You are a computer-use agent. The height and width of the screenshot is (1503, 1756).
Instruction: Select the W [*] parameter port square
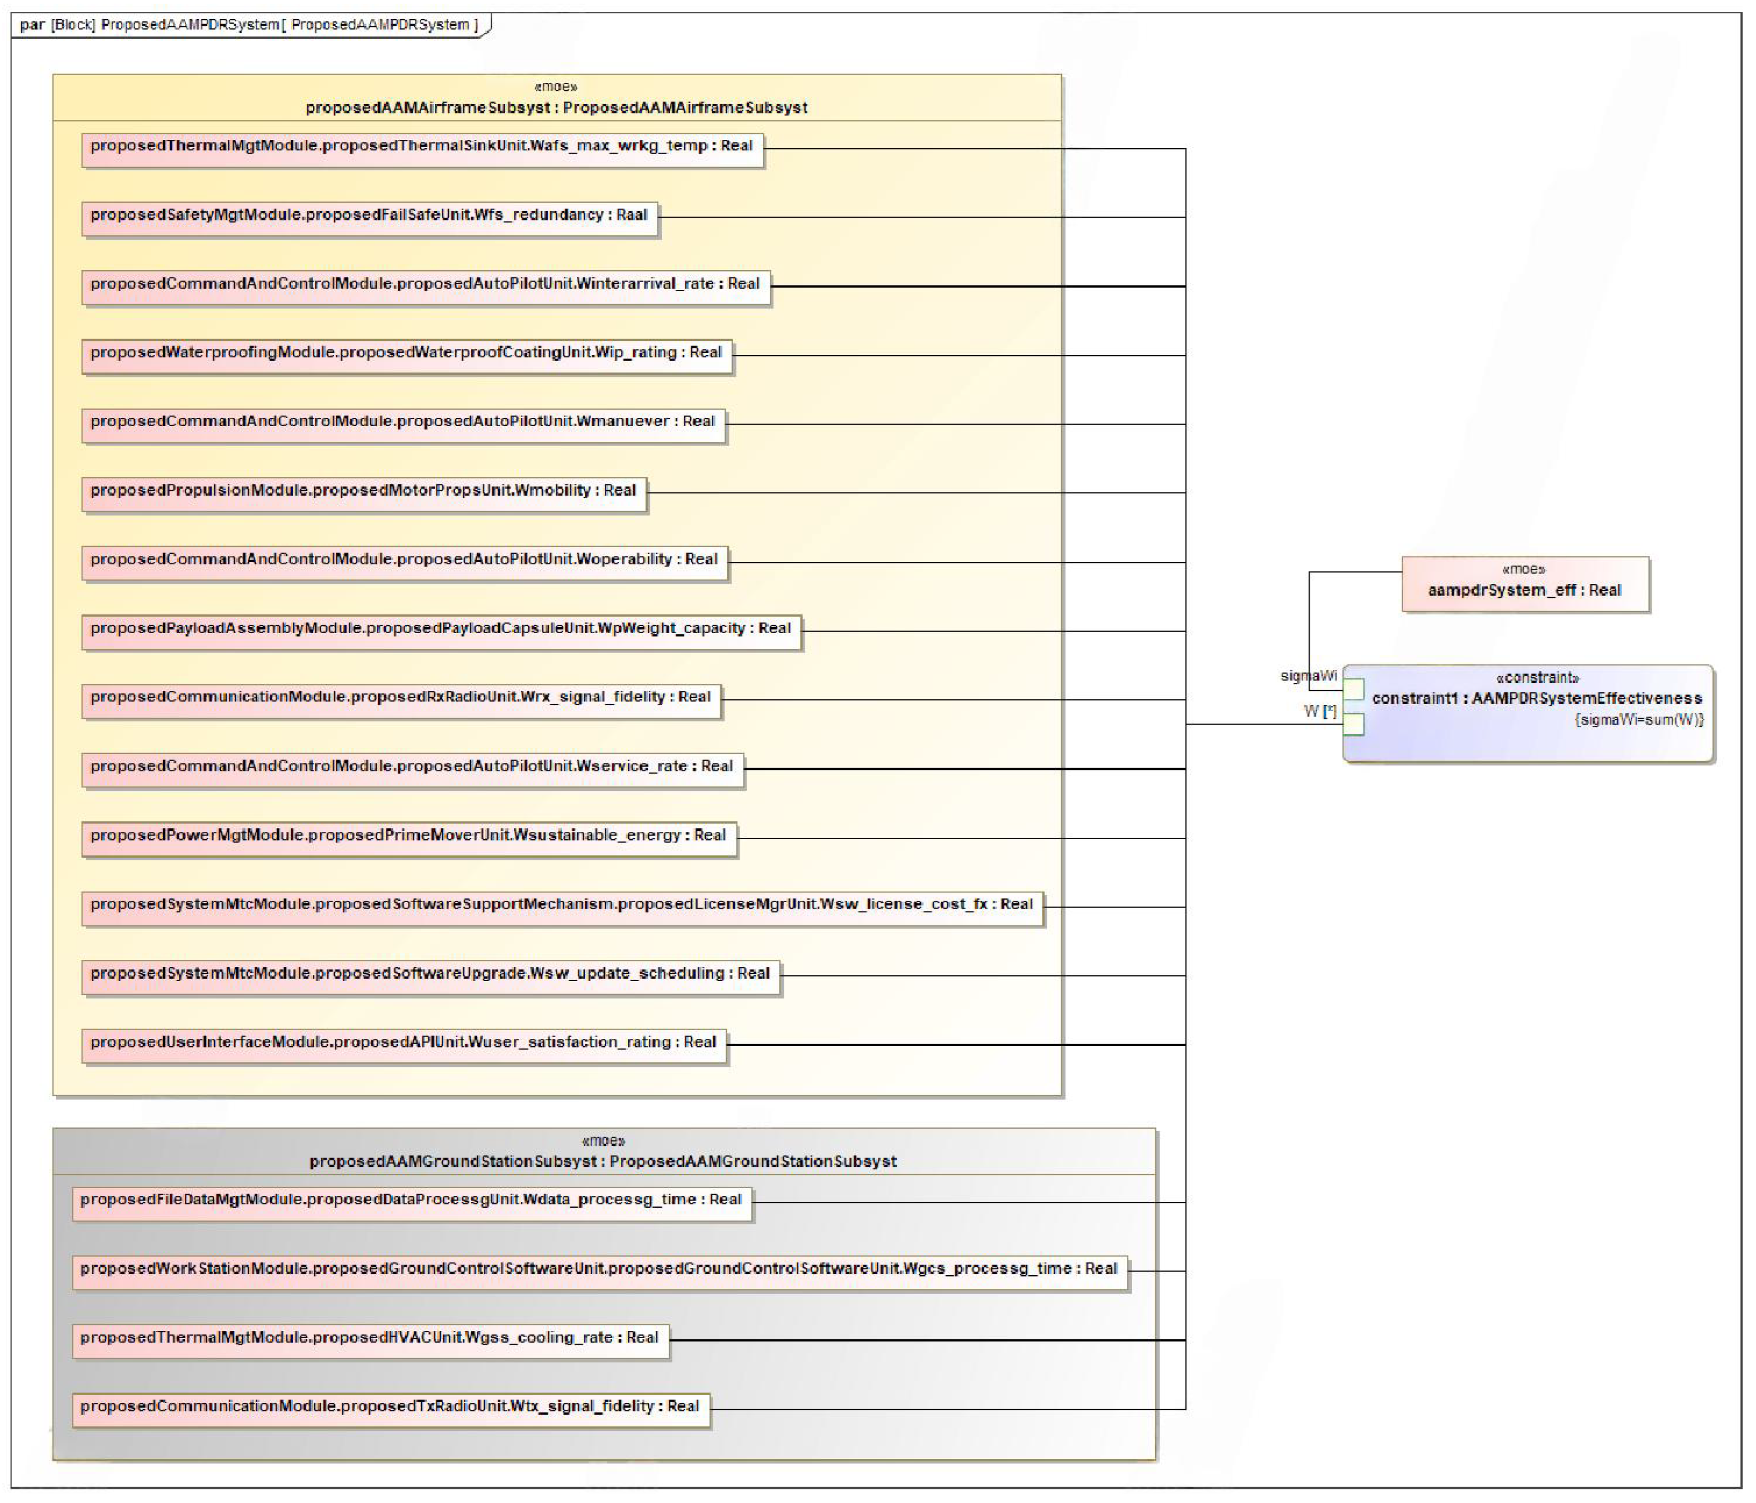[1354, 725]
